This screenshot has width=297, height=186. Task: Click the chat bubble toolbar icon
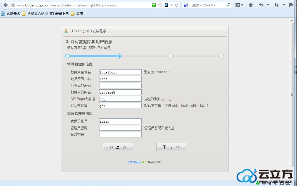[x=291, y=5]
